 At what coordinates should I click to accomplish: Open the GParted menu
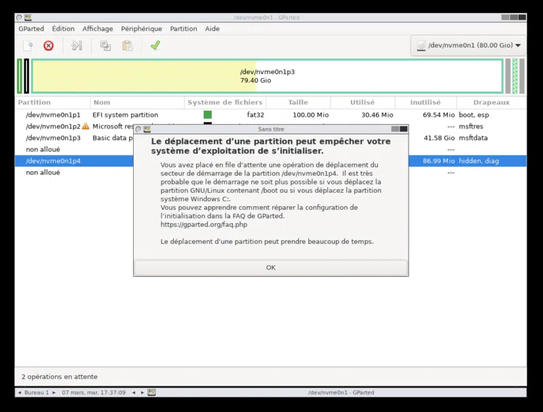pyautogui.click(x=31, y=29)
